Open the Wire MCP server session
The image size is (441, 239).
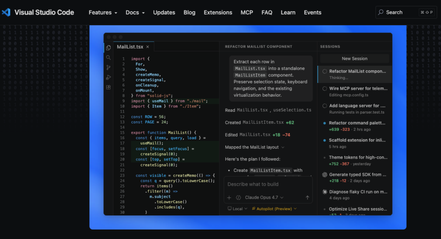click(355, 92)
